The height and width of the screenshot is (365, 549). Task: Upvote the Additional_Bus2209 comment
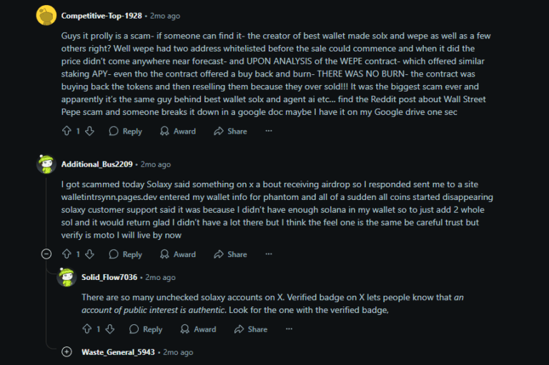[67, 254]
